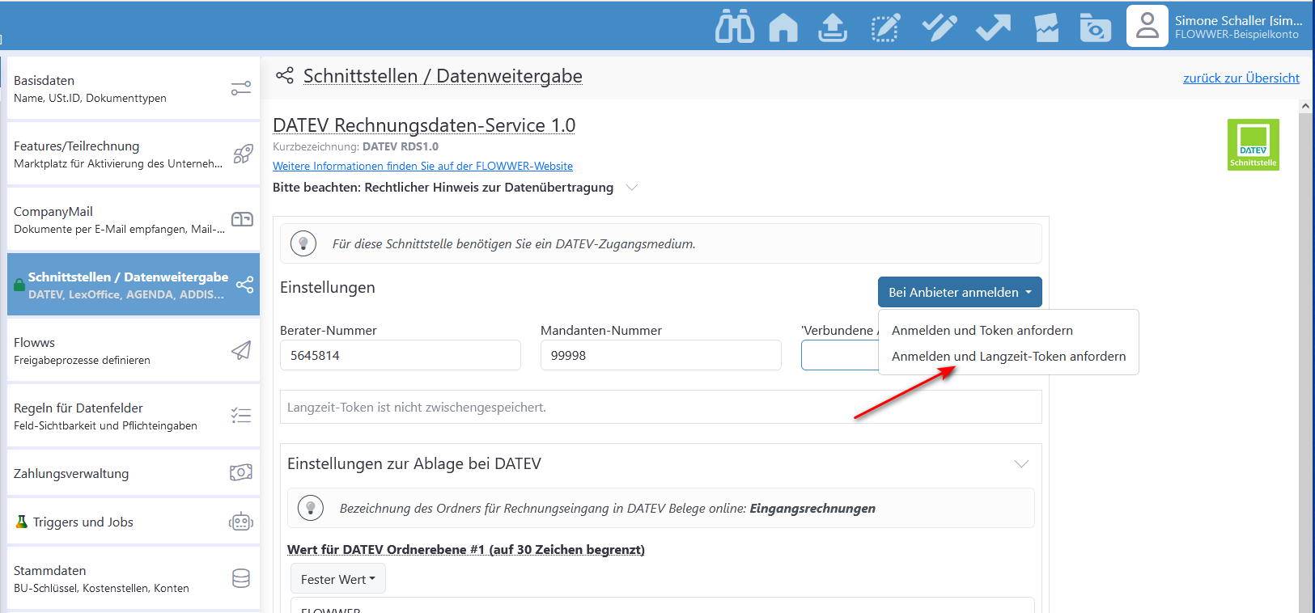Click the binoculars search icon
The width and height of the screenshot is (1315, 613).
734,27
